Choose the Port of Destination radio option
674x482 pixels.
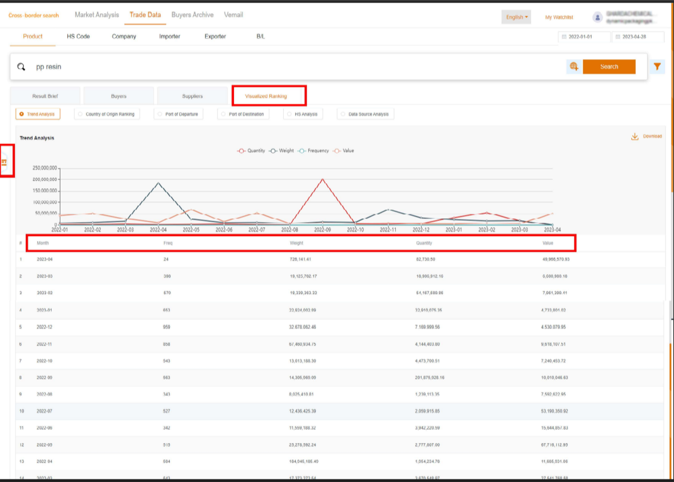(223, 115)
